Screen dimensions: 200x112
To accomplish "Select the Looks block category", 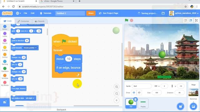I will 5,35.
